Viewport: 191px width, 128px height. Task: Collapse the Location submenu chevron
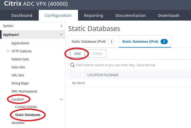[61, 99]
